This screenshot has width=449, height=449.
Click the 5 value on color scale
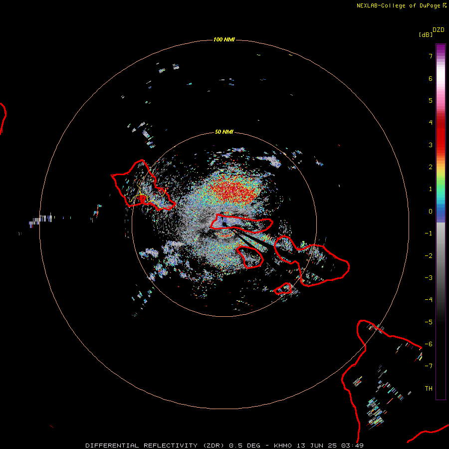[x=431, y=100]
